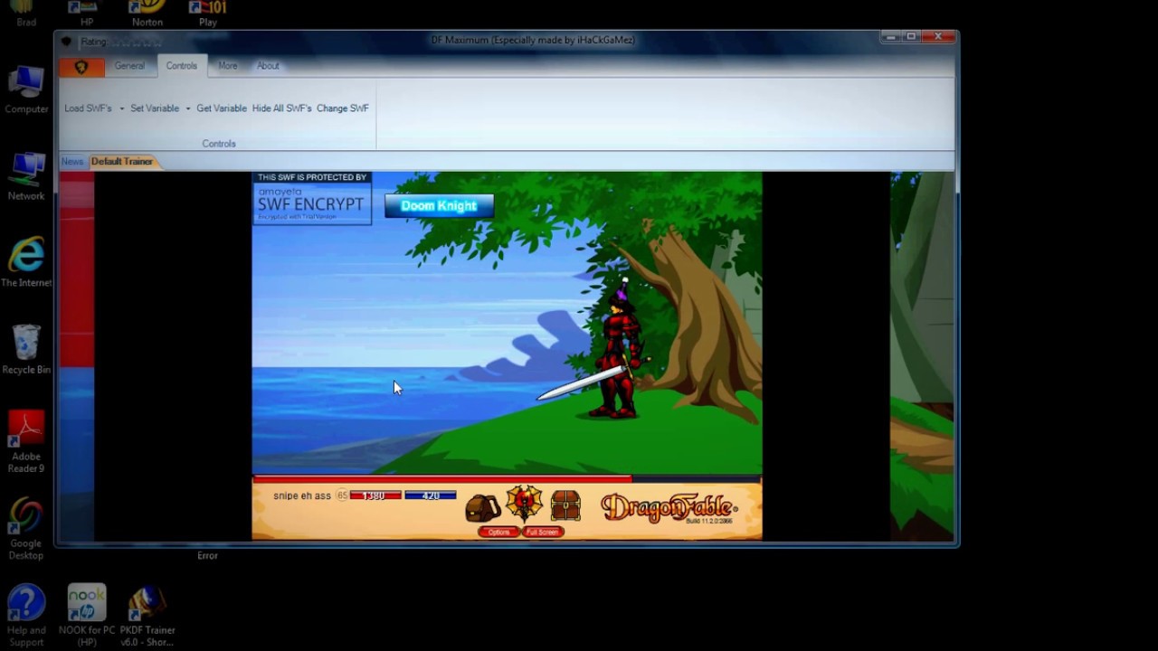1158x651 pixels.
Task: Click the dragon amulet emblem icon
Action: [524, 505]
